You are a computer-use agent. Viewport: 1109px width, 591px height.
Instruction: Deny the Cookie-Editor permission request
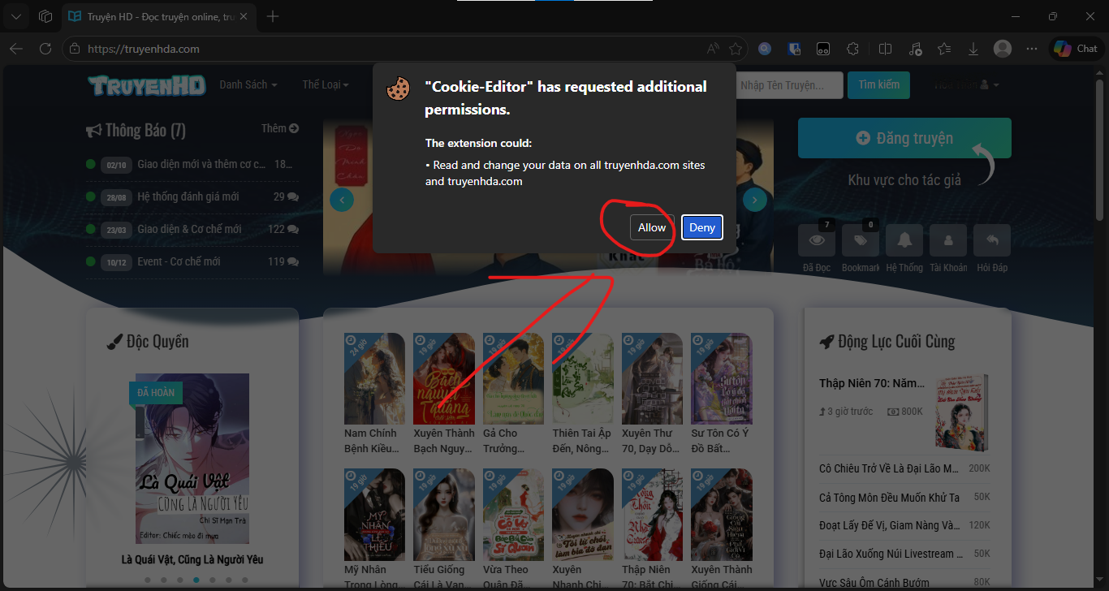click(701, 227)
